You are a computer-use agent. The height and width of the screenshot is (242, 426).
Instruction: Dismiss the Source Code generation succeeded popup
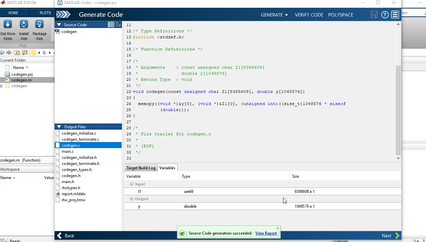[277, 228]
